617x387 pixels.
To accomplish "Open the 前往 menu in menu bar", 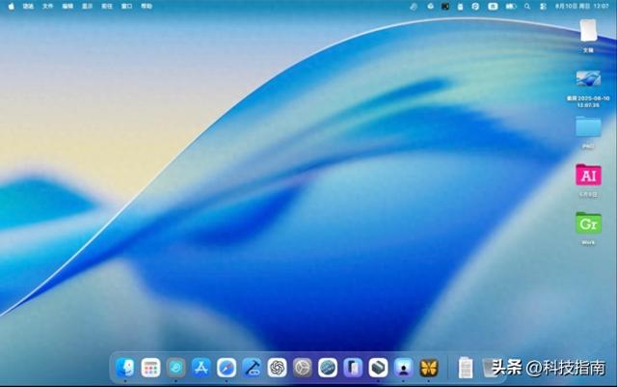I will [107, 7].
